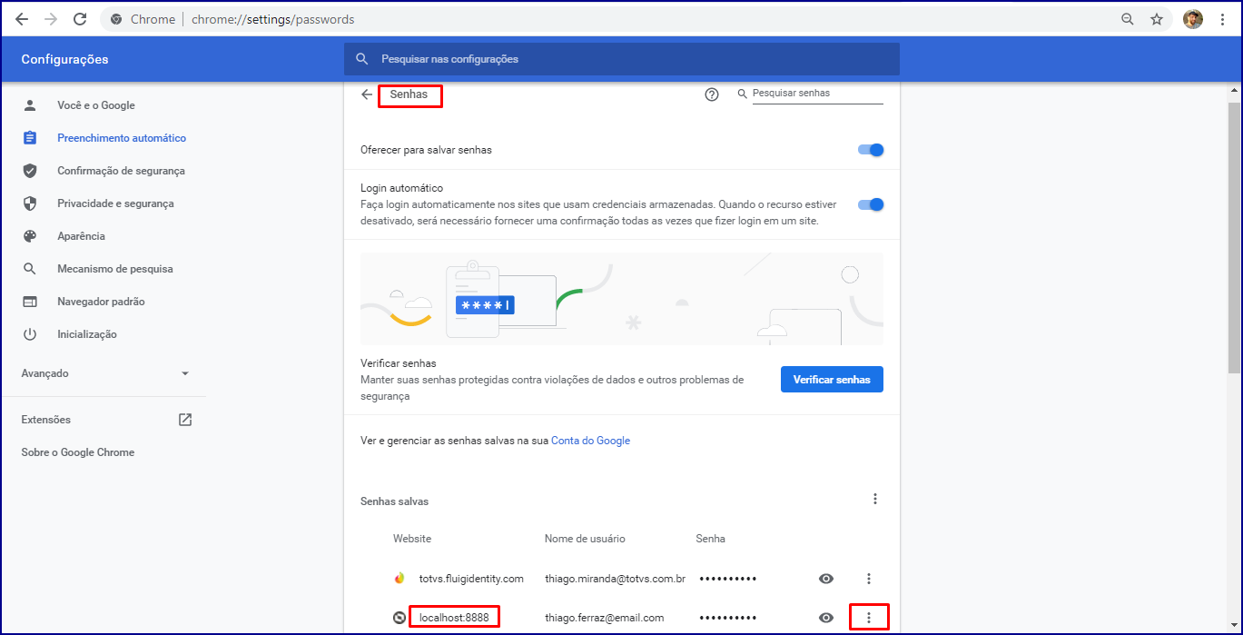Click the Senhas page title
The width and height of the screenshot is (1243, 635).
pyautogui.click(x=409, y=94)
